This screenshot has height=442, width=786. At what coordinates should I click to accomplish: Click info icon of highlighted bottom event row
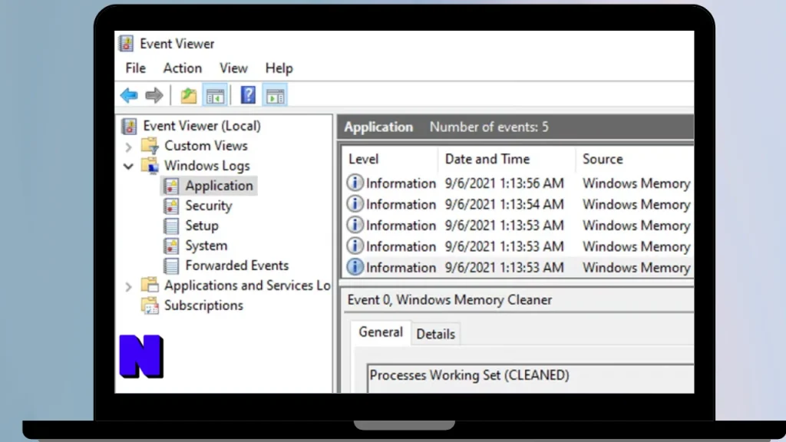coord(355,267)
